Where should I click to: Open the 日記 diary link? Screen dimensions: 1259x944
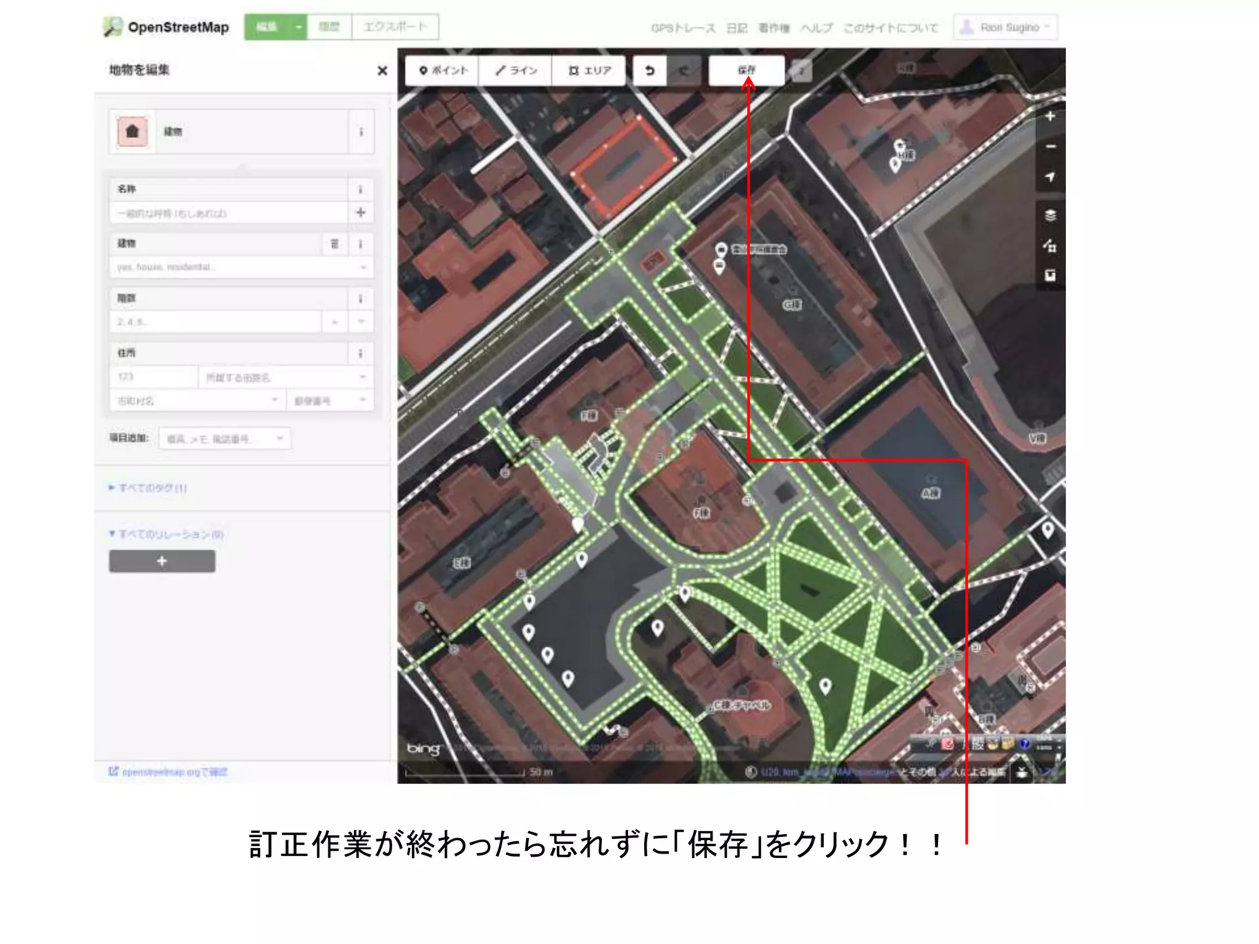click(x=736, y=28)
